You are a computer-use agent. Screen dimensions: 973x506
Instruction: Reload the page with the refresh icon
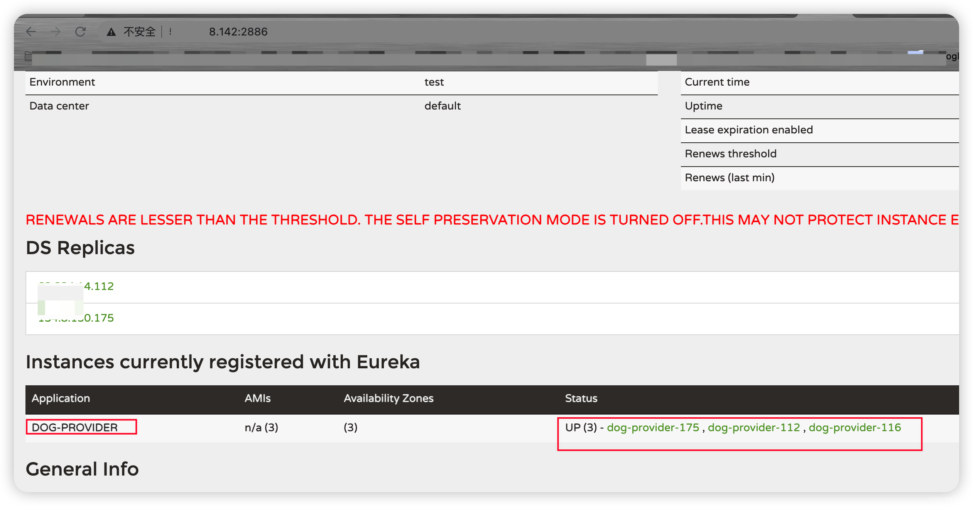click(80, 32)
